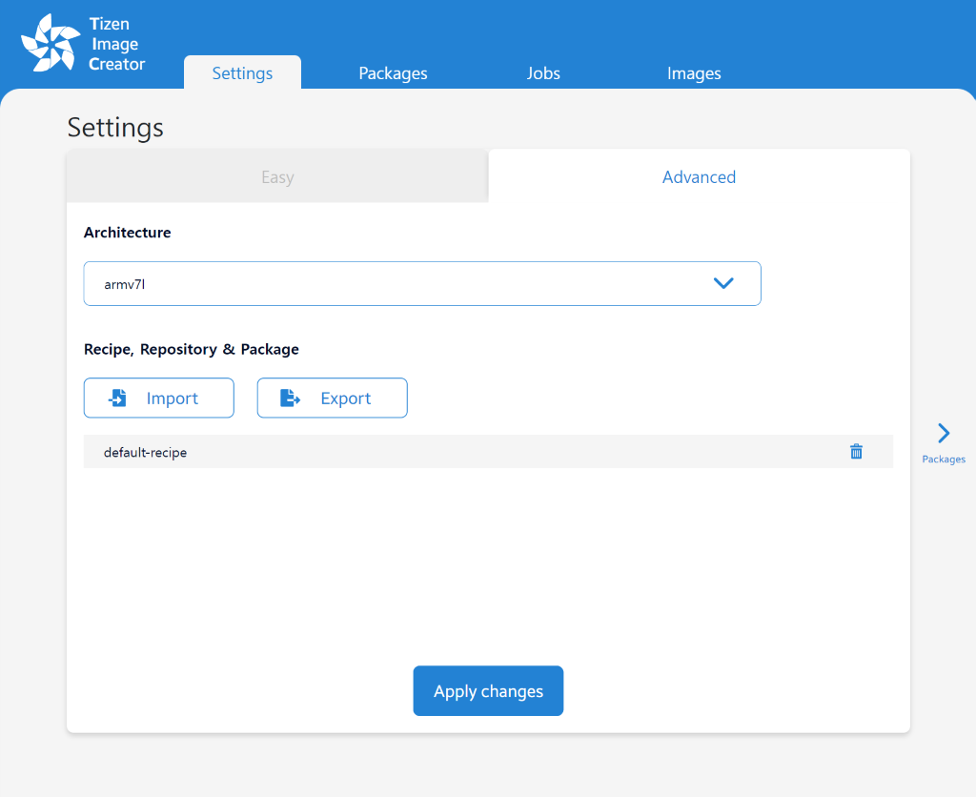Delete the default-recipe entry via trash icon
This screenshot has height=797, width=976.
click(856, 452)
